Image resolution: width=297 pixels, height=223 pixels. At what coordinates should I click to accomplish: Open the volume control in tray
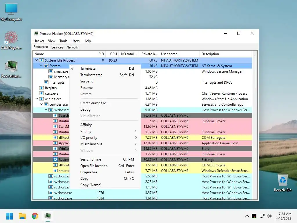[x=269, y=216]
